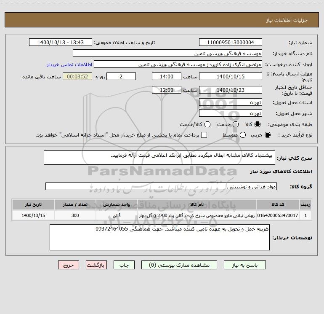
Task: Click the خروج exit button
Action: coord(69,265)
